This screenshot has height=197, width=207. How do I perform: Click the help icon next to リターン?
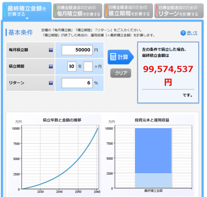(x=51, y=83)
